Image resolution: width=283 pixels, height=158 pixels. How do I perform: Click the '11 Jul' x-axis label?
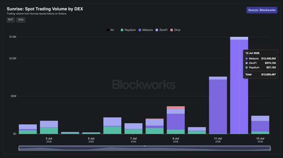point(218,139)
